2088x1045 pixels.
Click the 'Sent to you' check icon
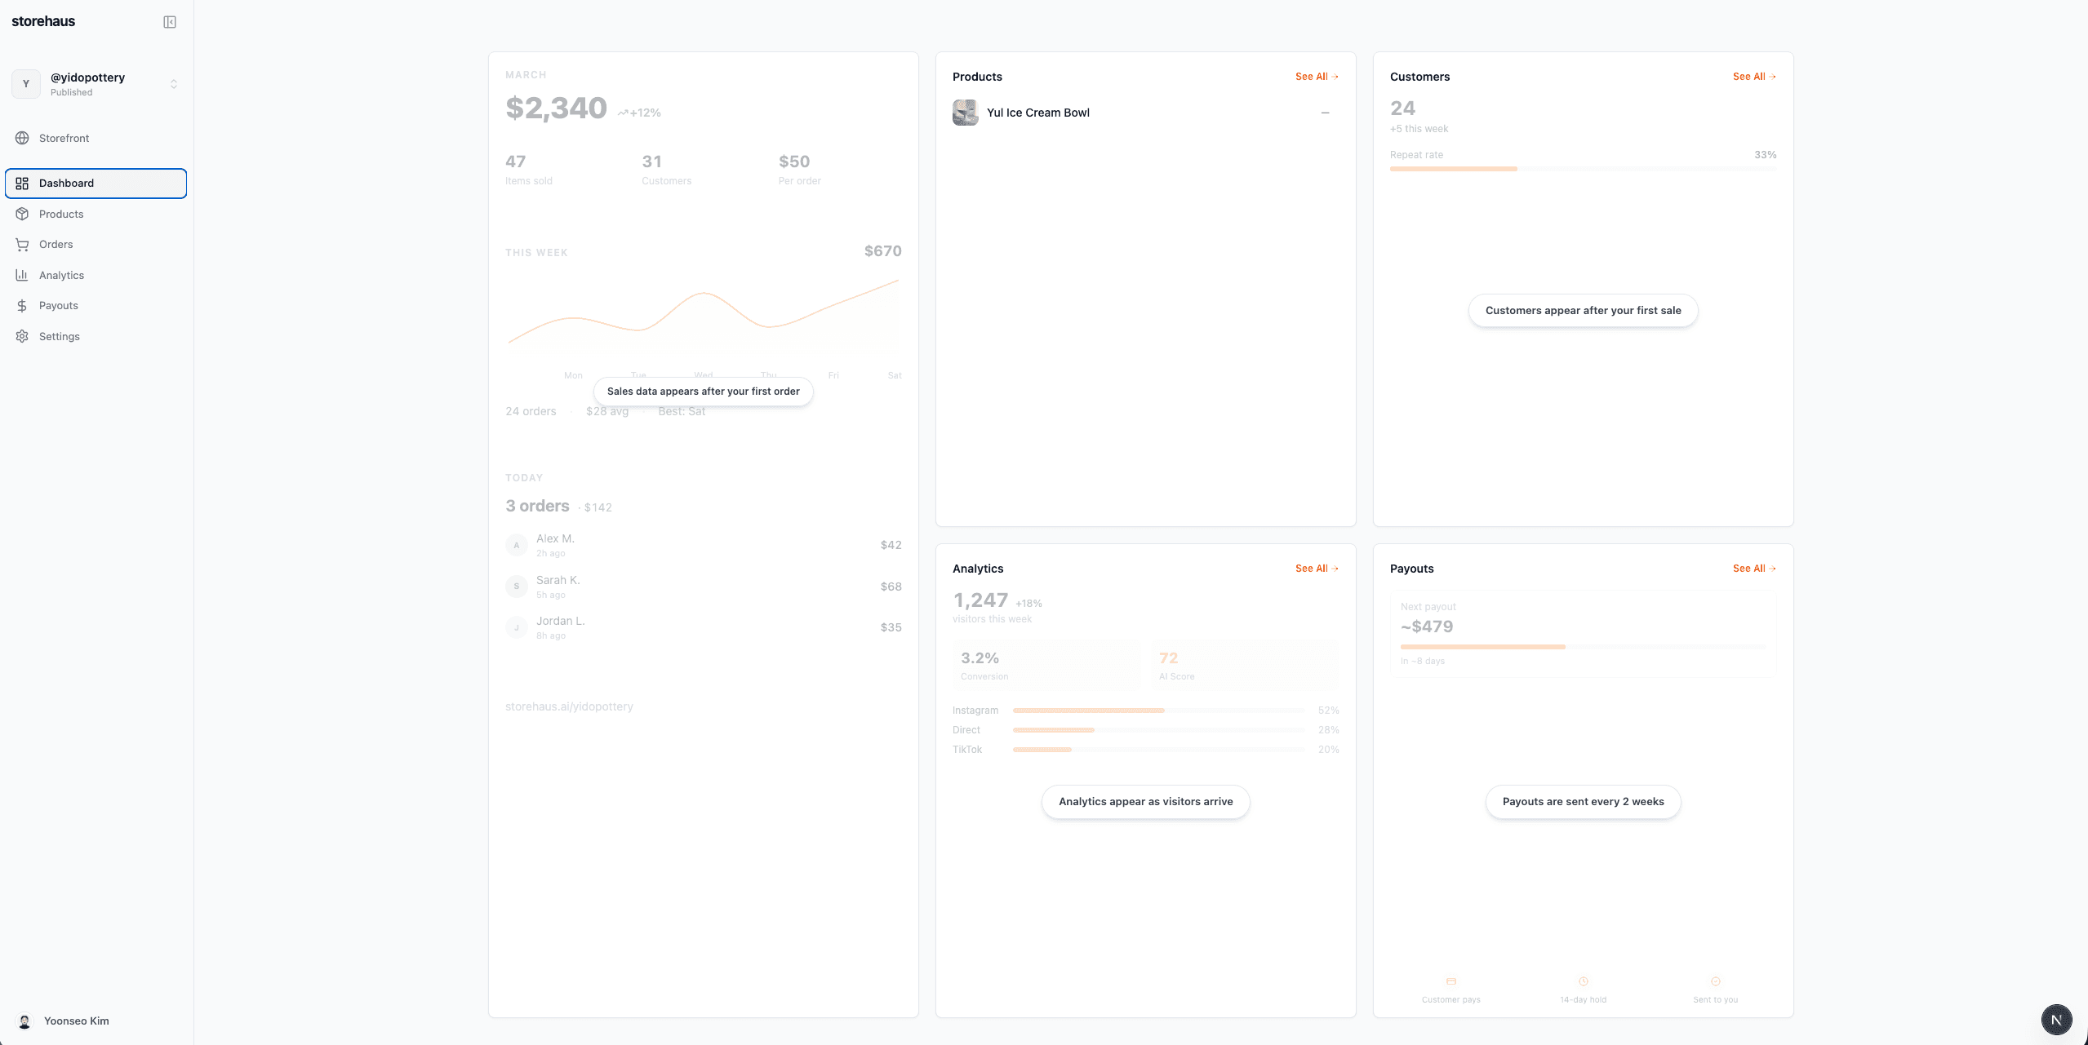1716,981
